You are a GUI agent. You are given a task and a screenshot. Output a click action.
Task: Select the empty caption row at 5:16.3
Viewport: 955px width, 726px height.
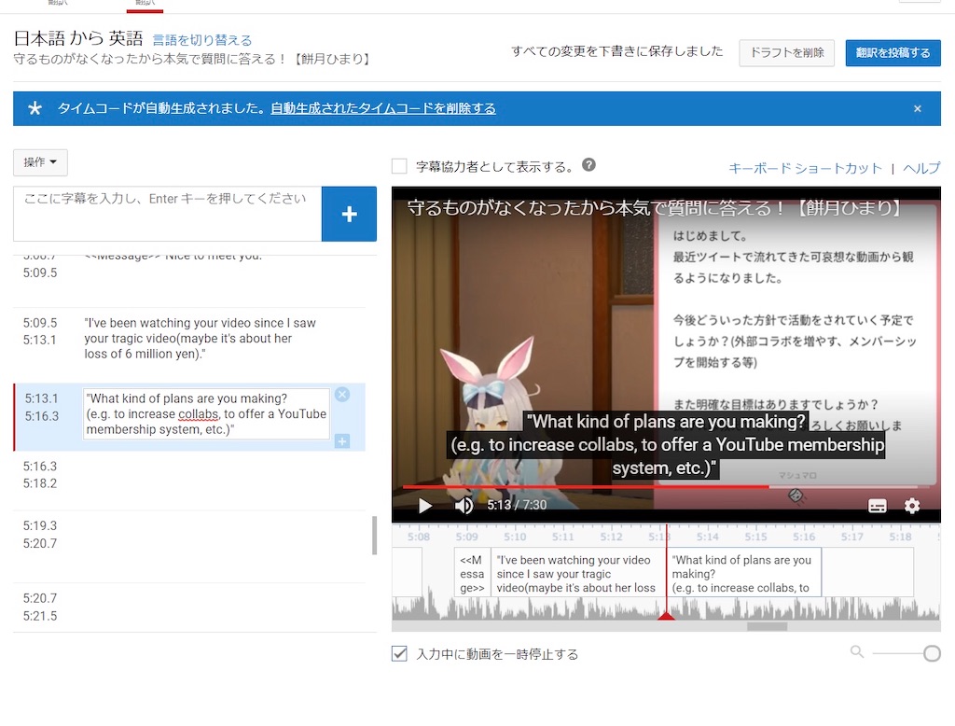(x=189, y=481)
